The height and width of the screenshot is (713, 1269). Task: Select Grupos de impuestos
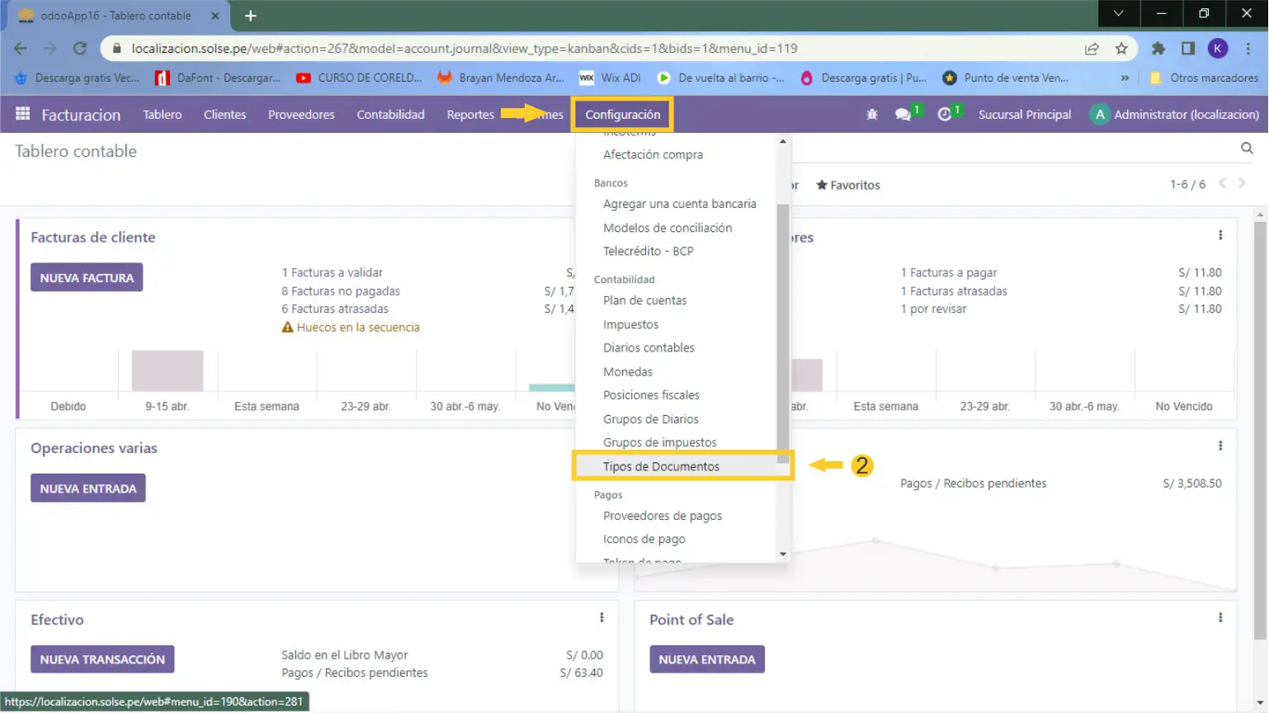(x=660, y=442)
